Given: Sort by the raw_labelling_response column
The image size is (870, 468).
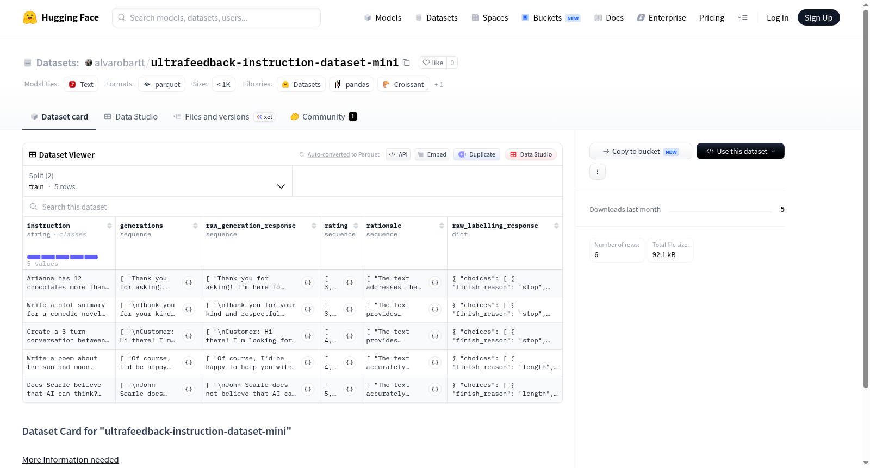Looking at the screenshot, I should tap(556, 226).
